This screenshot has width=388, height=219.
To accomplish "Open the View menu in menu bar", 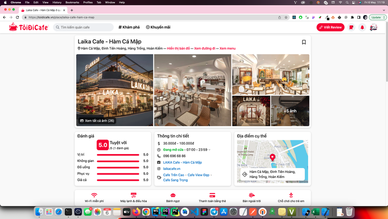I will (x=45, y=2).
